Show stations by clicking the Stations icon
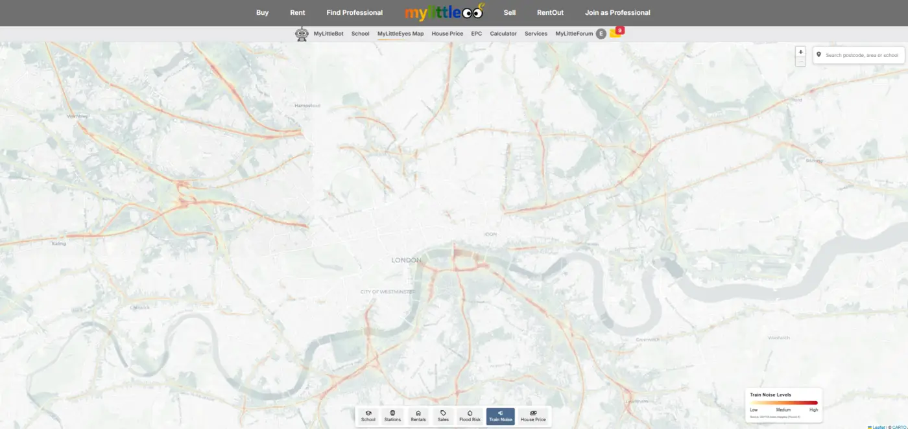The height and width of the screenshot is (429, 908). coord(392,415)
